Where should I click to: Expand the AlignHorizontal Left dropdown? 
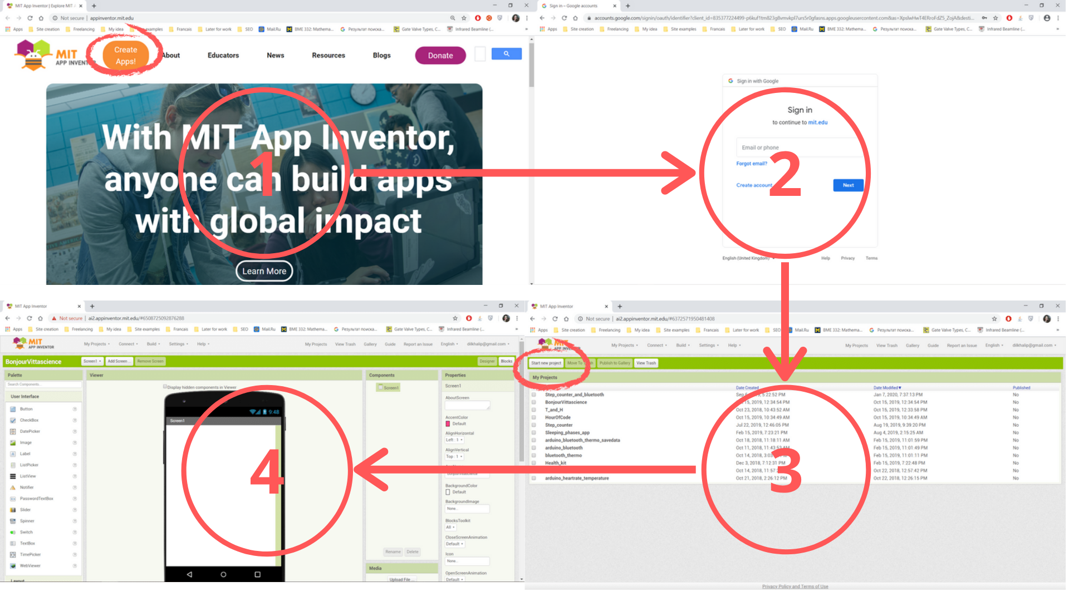click(x=454, y=440)
